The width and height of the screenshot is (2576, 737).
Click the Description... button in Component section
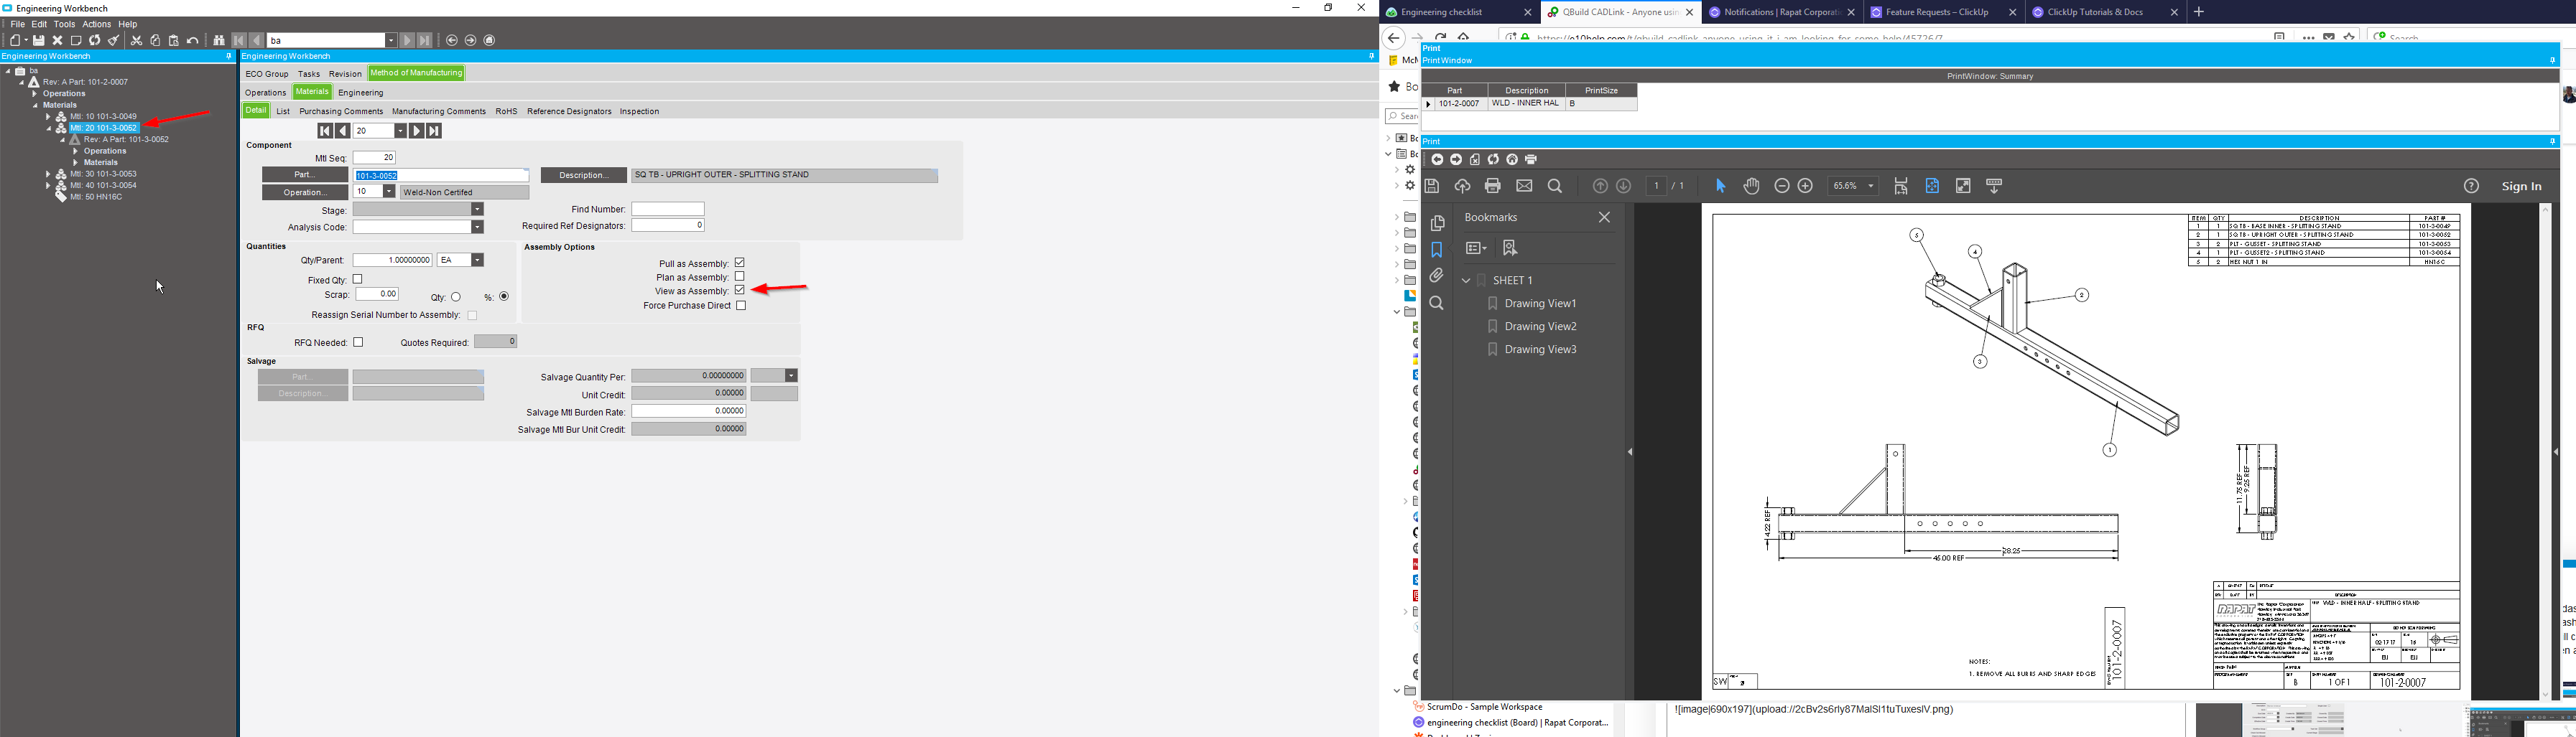click(584, 176)
